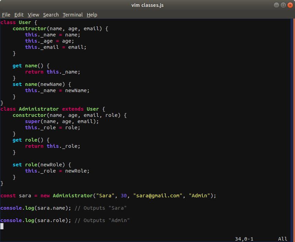Click the super(name, age, email) call
The width and height of the screenshot is (295, 242).
point(62,121)
